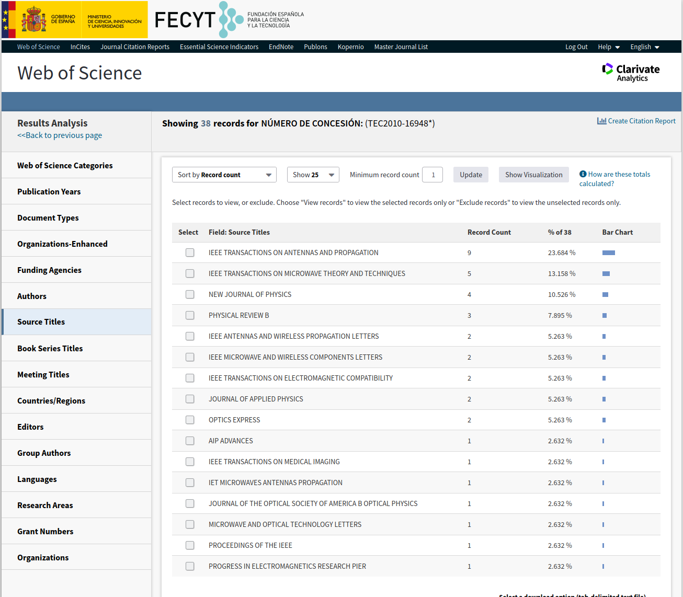
Task: Click the Create Citation Report chart icon
Action: point(601,121)
